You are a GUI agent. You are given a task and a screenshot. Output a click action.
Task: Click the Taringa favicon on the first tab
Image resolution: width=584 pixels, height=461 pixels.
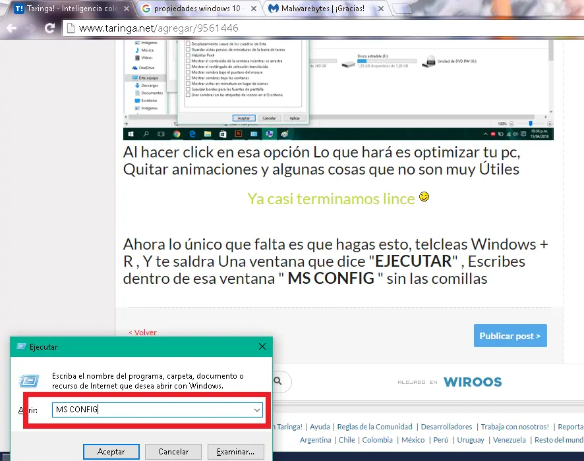[x=18, y=8]
